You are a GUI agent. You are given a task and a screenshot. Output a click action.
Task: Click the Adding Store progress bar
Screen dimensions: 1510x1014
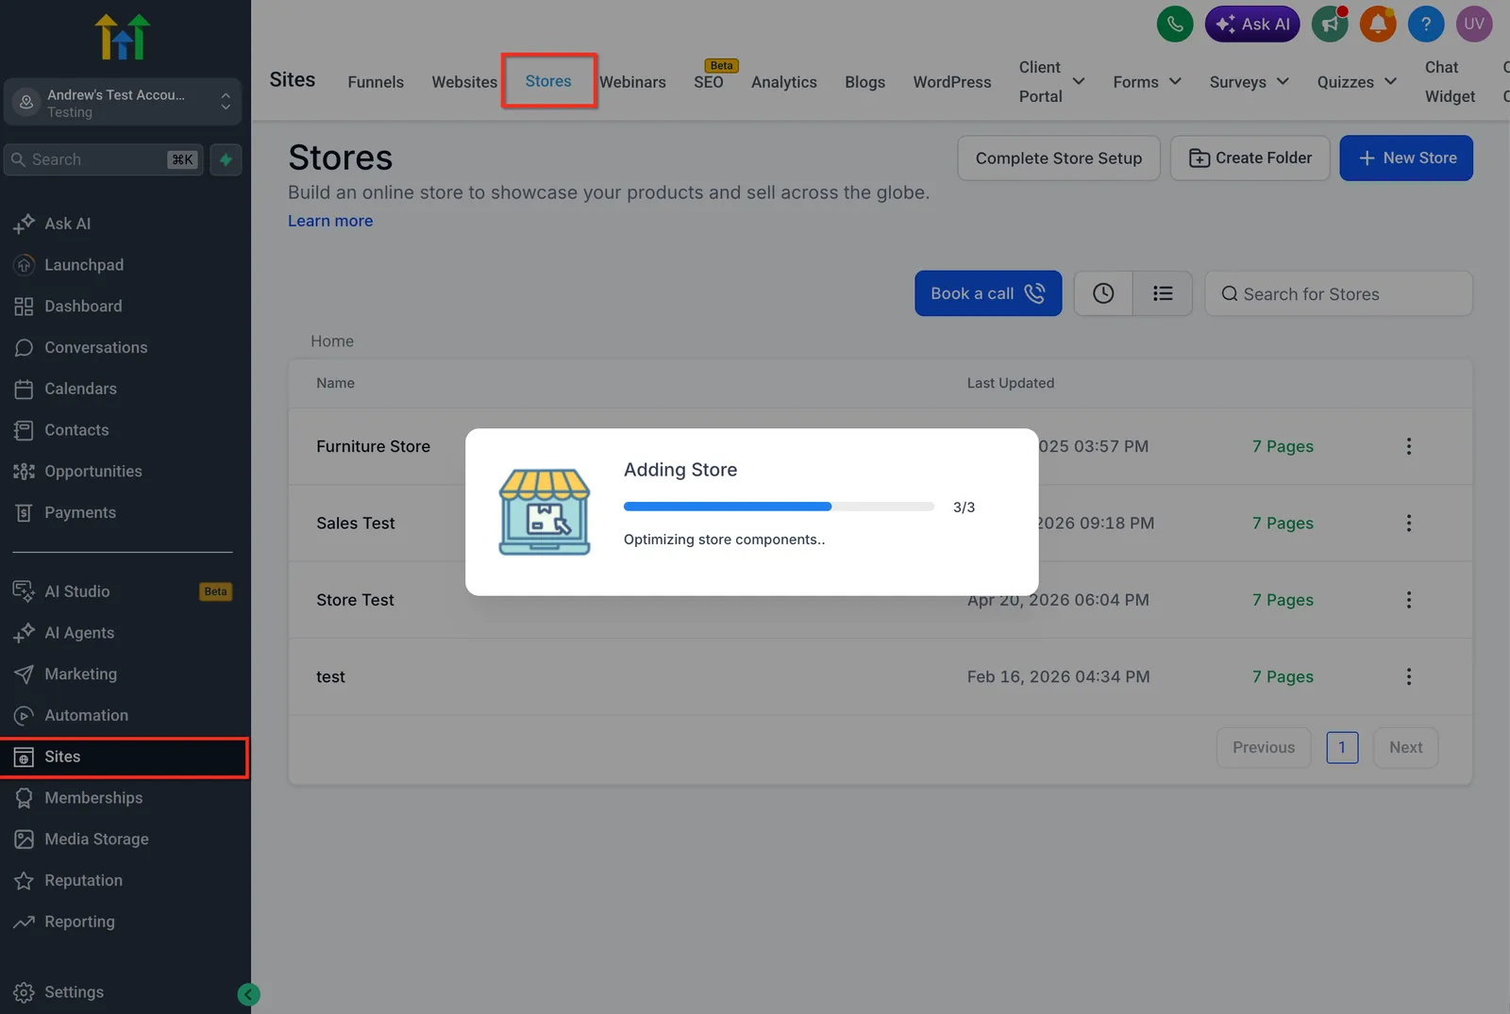tap(779, 507)
